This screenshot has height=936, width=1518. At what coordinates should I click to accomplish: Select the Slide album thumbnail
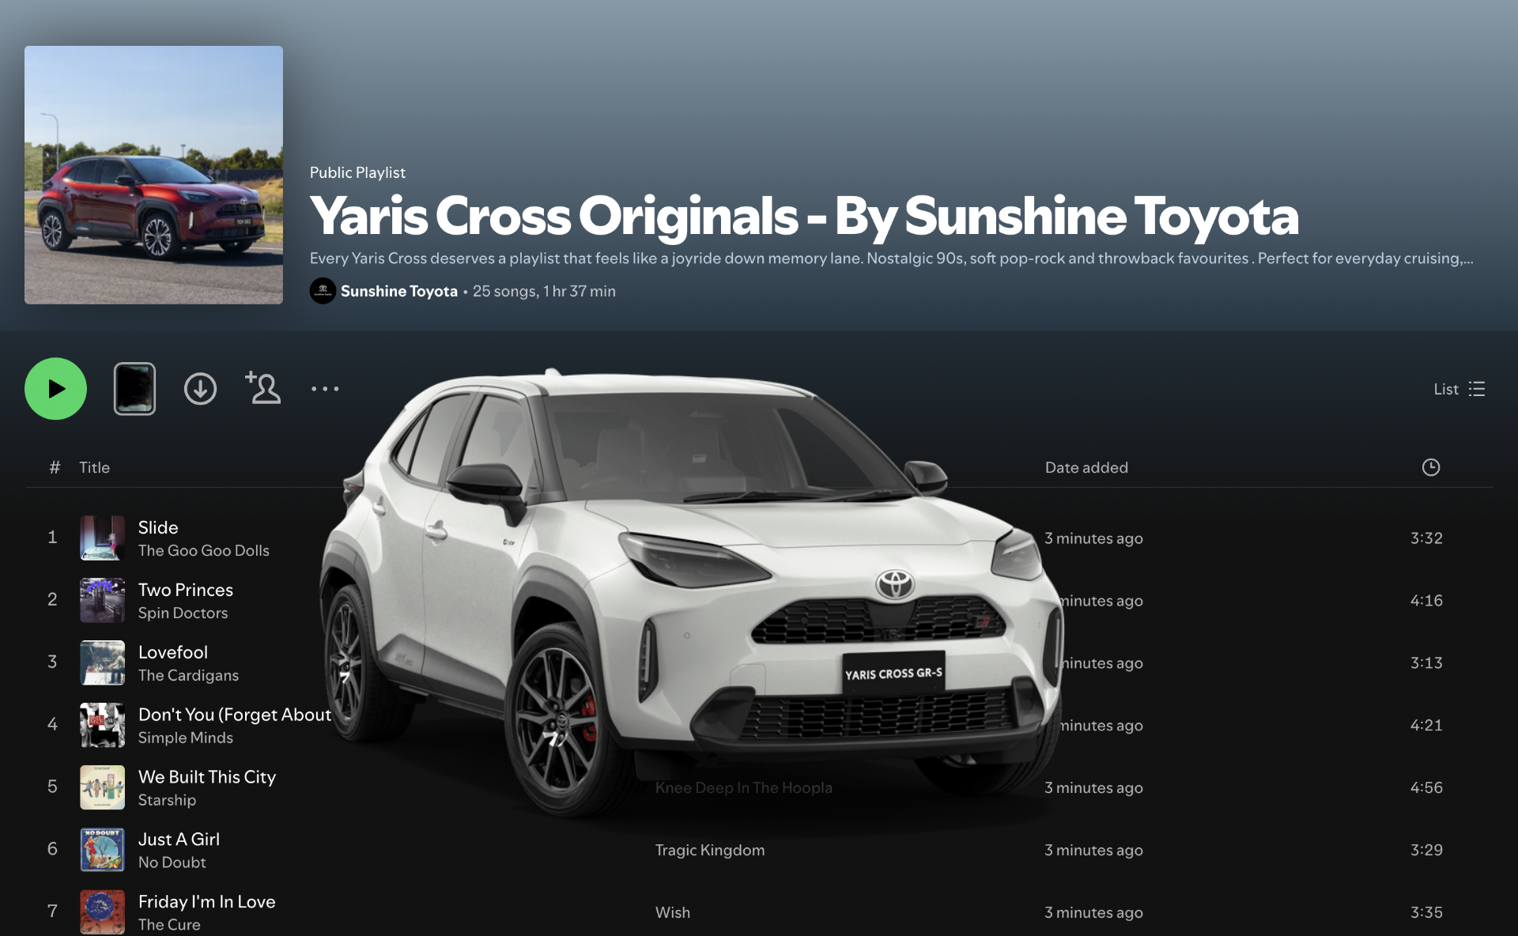102,538
